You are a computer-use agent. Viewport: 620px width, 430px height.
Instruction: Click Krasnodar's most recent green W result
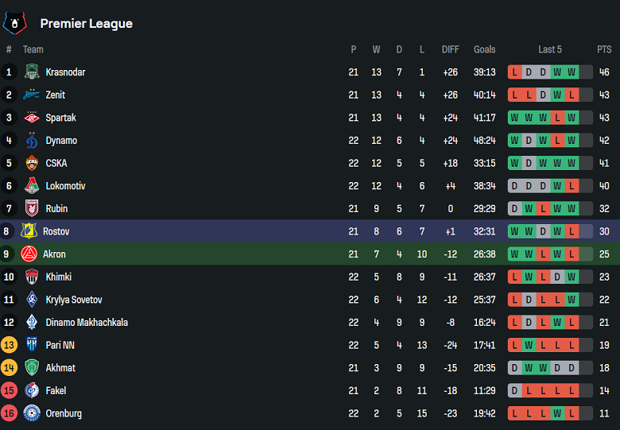coord(572,72)
